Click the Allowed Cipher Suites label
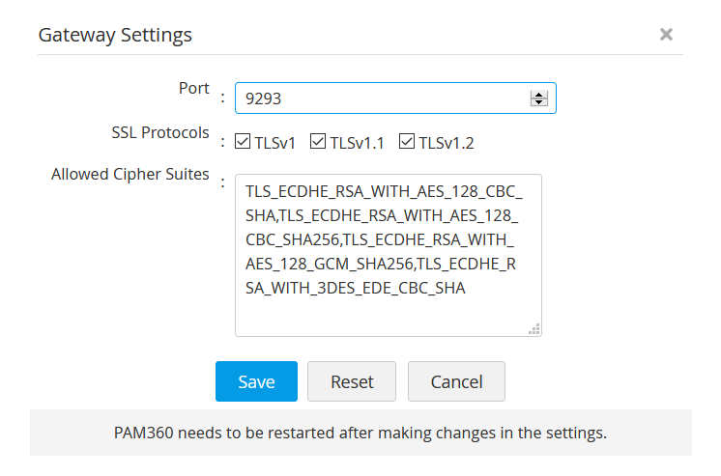 pyautogui.click(x=130, y=175)
